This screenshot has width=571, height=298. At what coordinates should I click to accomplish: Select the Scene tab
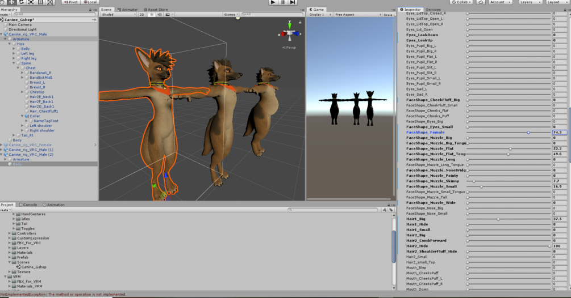pyautogui.click(x=106, y=10)
